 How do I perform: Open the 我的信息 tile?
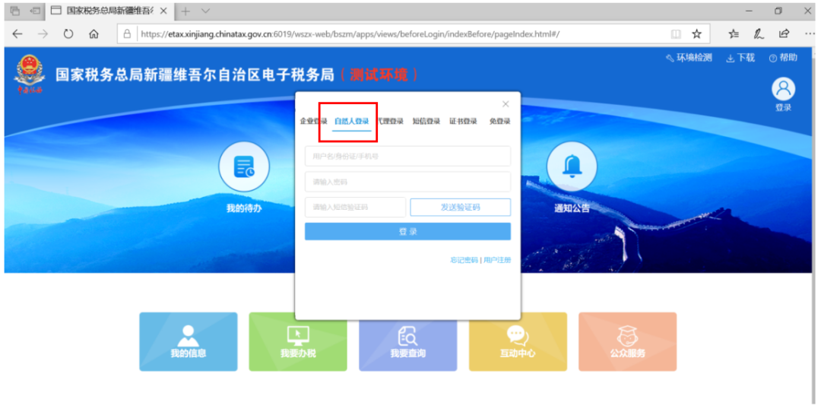point(189,342)
